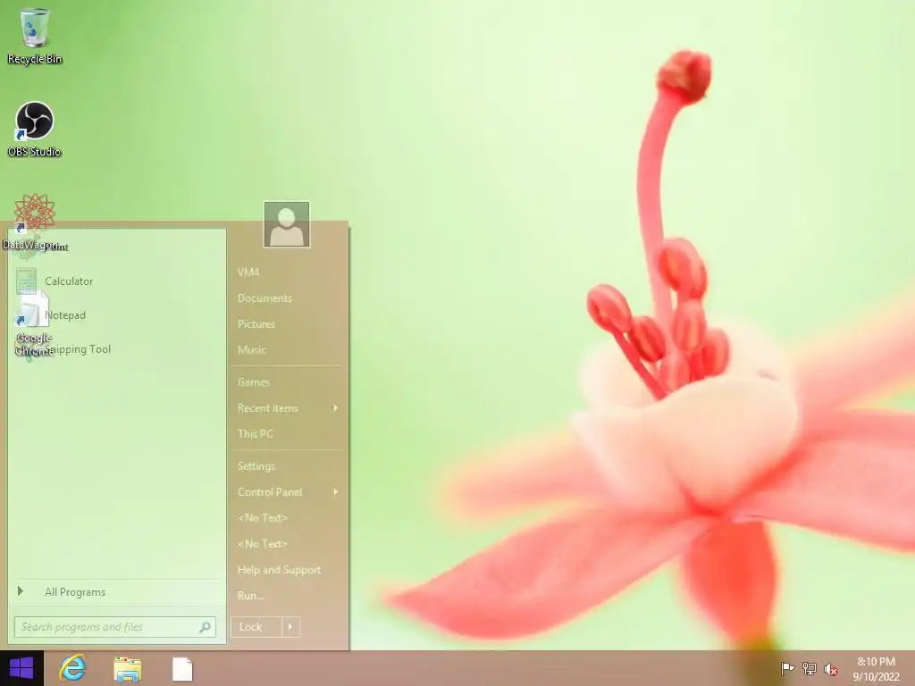This screenshot has height=686, width=915.
Task: Click the user account picture
Action: tap(287, 224)
